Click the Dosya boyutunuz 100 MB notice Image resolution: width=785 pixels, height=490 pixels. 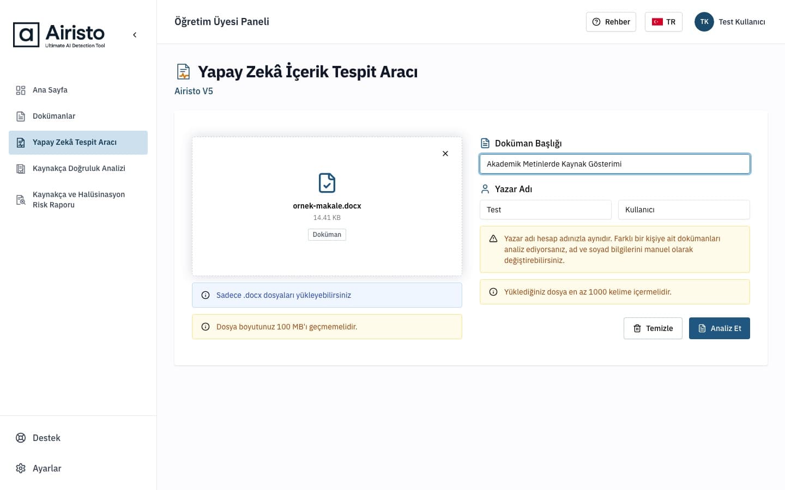(327, 327)
